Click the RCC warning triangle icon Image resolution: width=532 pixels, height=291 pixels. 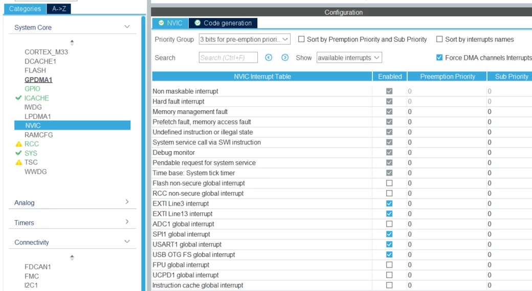(x=18, y=144)
